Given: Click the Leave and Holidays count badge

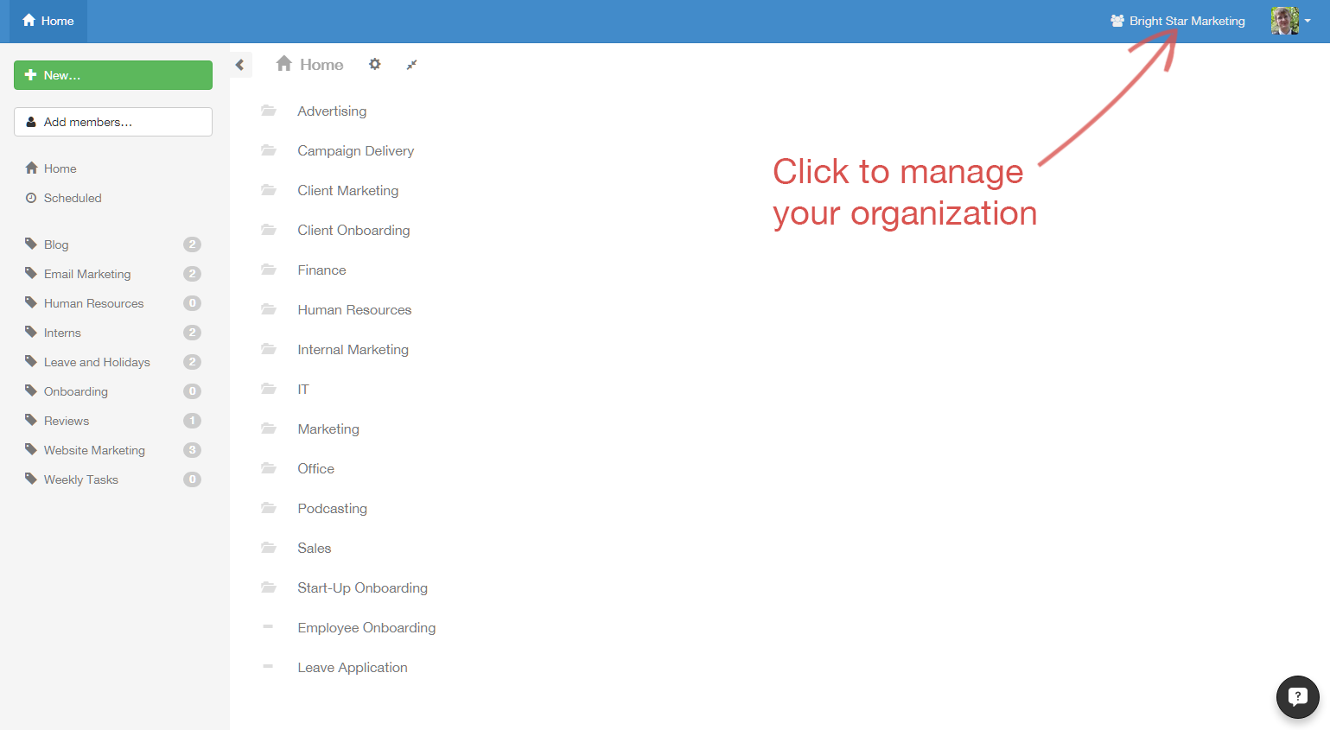Looking at the screenshot, I should 192,362.
